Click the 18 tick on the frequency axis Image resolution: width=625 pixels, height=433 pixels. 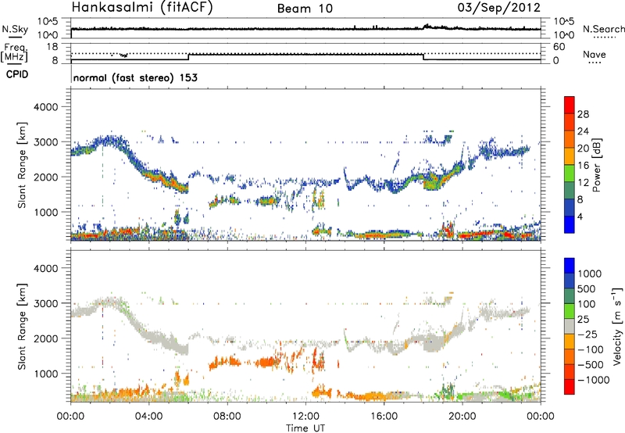click(52, 47)
